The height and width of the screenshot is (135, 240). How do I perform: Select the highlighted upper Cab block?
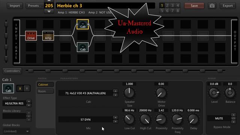(82, 24)
